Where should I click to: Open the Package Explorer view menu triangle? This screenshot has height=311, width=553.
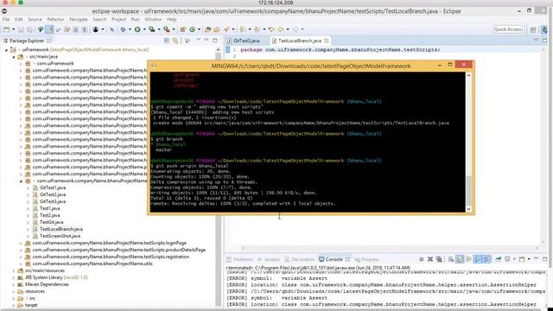tap(198, 41)
